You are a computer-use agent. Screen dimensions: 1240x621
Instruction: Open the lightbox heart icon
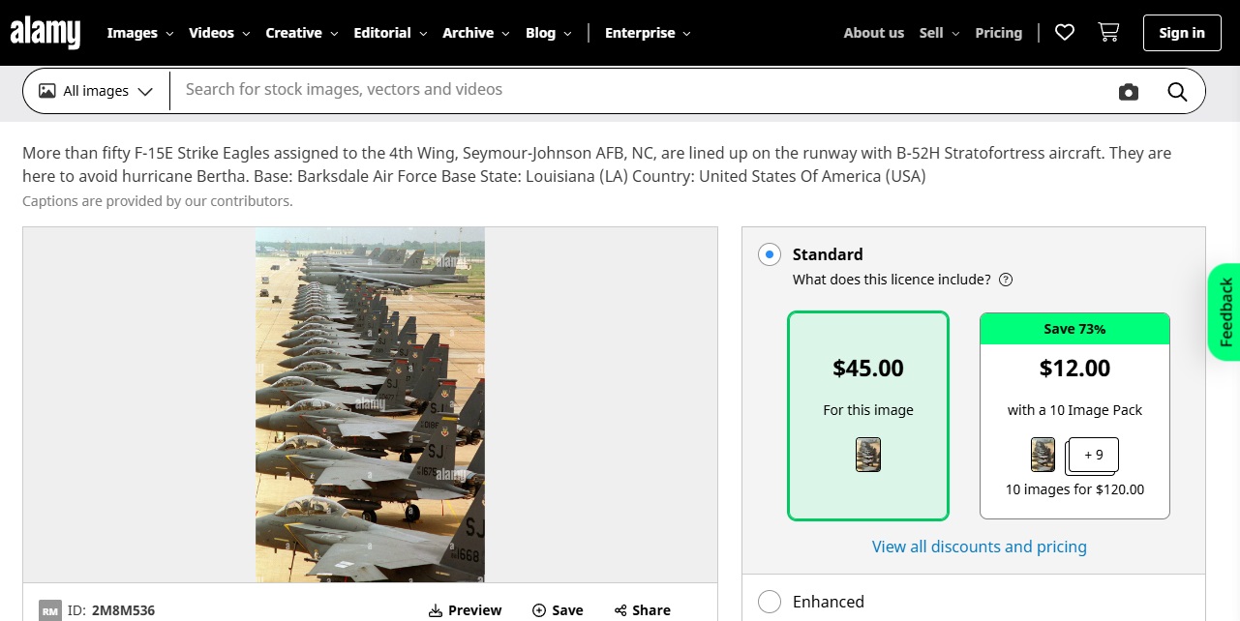point(1065,33)
